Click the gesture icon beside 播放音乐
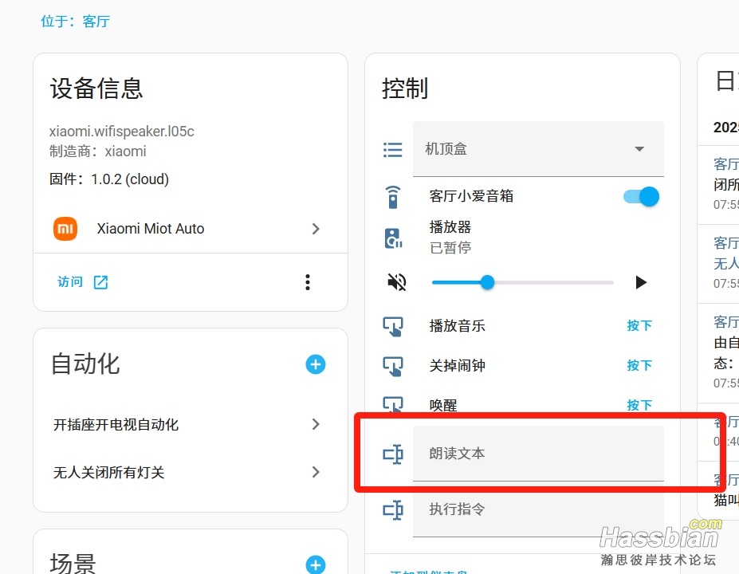This screenshot has width=739, height=574. [x=392, y=326]
